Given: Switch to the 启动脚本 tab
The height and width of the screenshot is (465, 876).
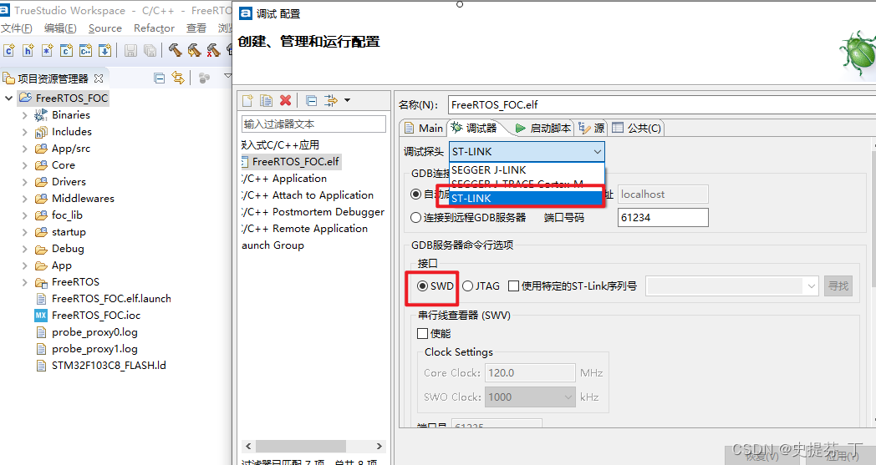Looking at the screenshot, I should click(543, 129).
